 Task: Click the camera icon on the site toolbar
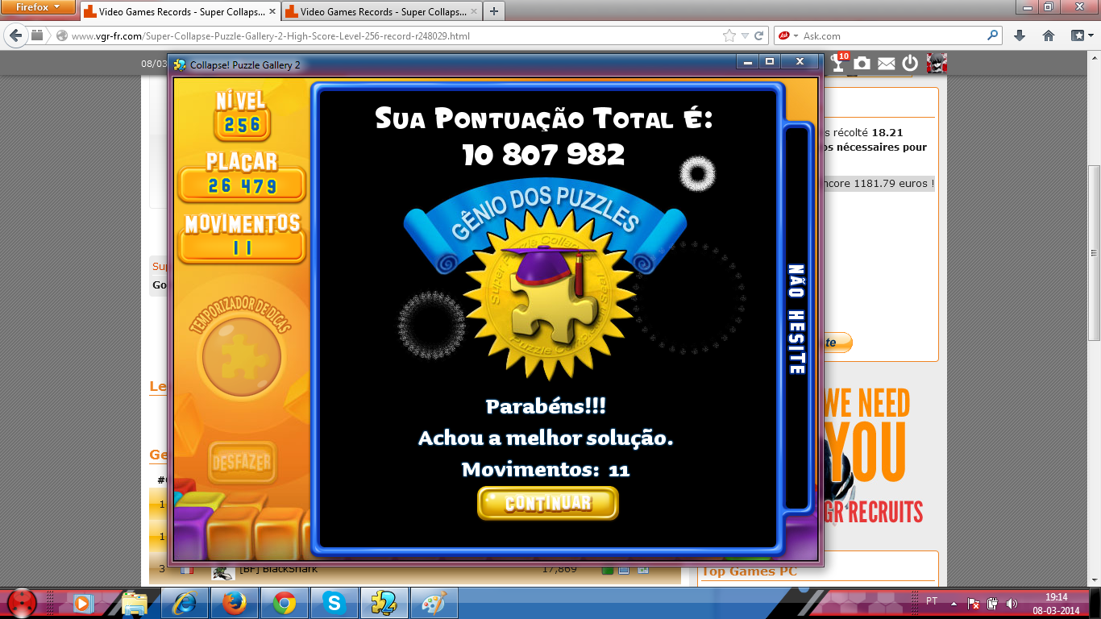862,63
